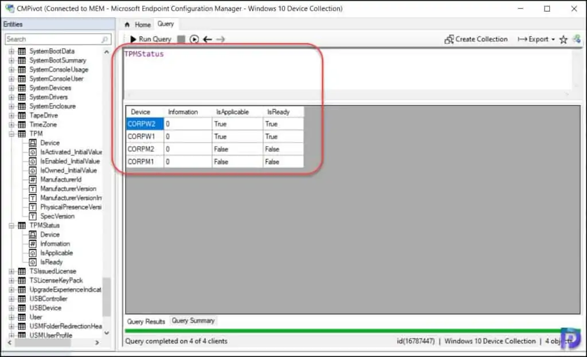
Task: Expand the SystemBootSummary entity
Action: click(11, 60)
